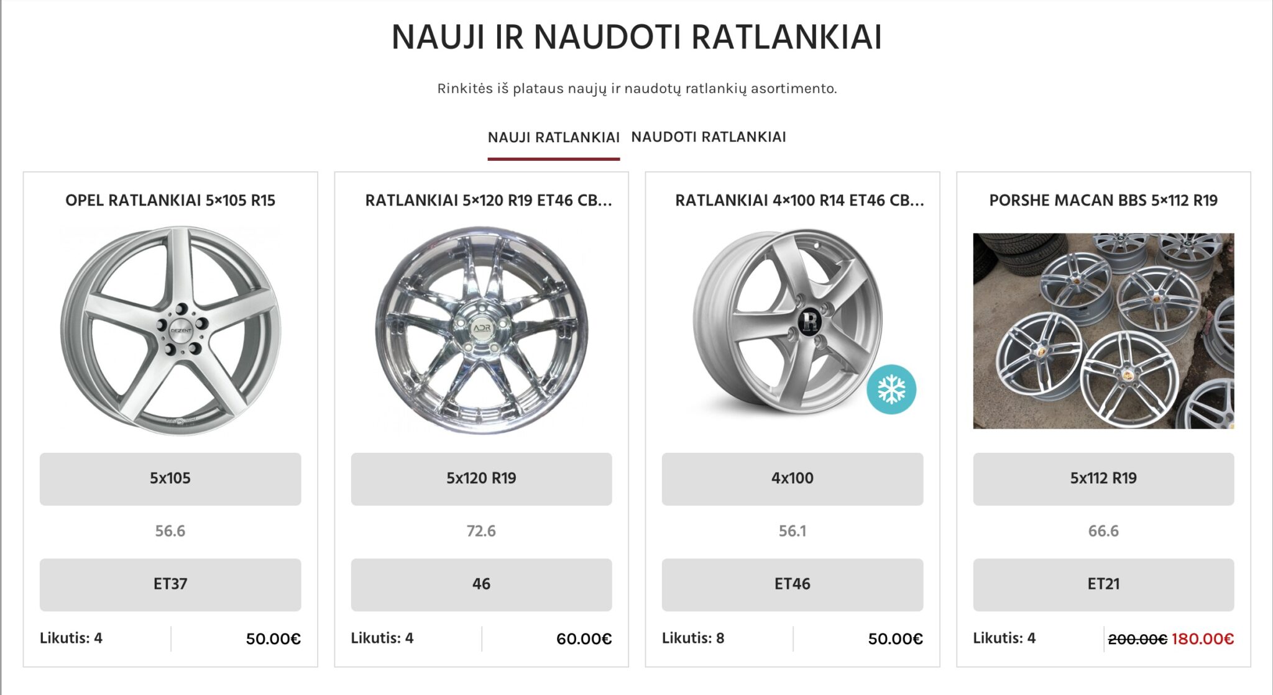Click the 56.1 center bore value

point(793,531)
